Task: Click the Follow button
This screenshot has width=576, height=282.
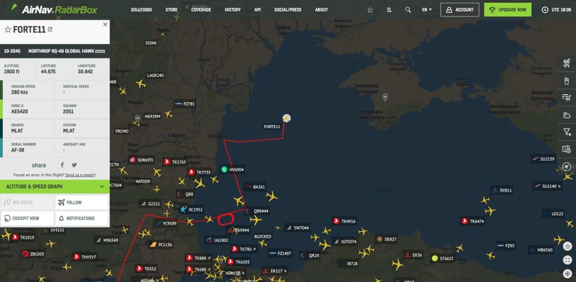Action: (x=82, y=202)
